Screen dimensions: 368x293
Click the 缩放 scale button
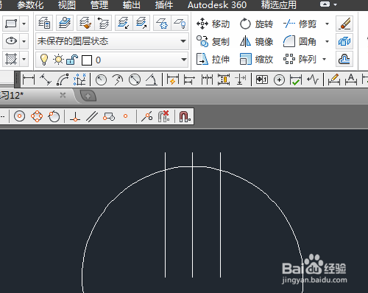[x=256, y=59]
